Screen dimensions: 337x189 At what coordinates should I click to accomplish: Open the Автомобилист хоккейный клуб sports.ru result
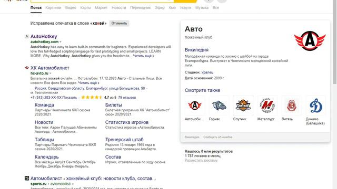click(93, 178)
